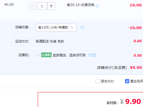The width and height of the screenshot is (143, 107).
Task: Click the -10.00 store discount amount
Action: 135,28
